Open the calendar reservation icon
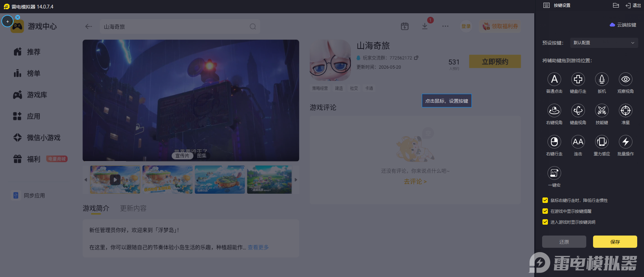 tap(405, 26)
